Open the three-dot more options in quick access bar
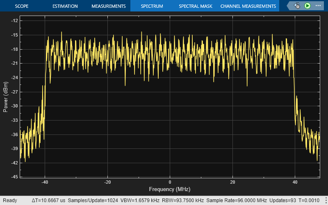 tap(318, 6)
